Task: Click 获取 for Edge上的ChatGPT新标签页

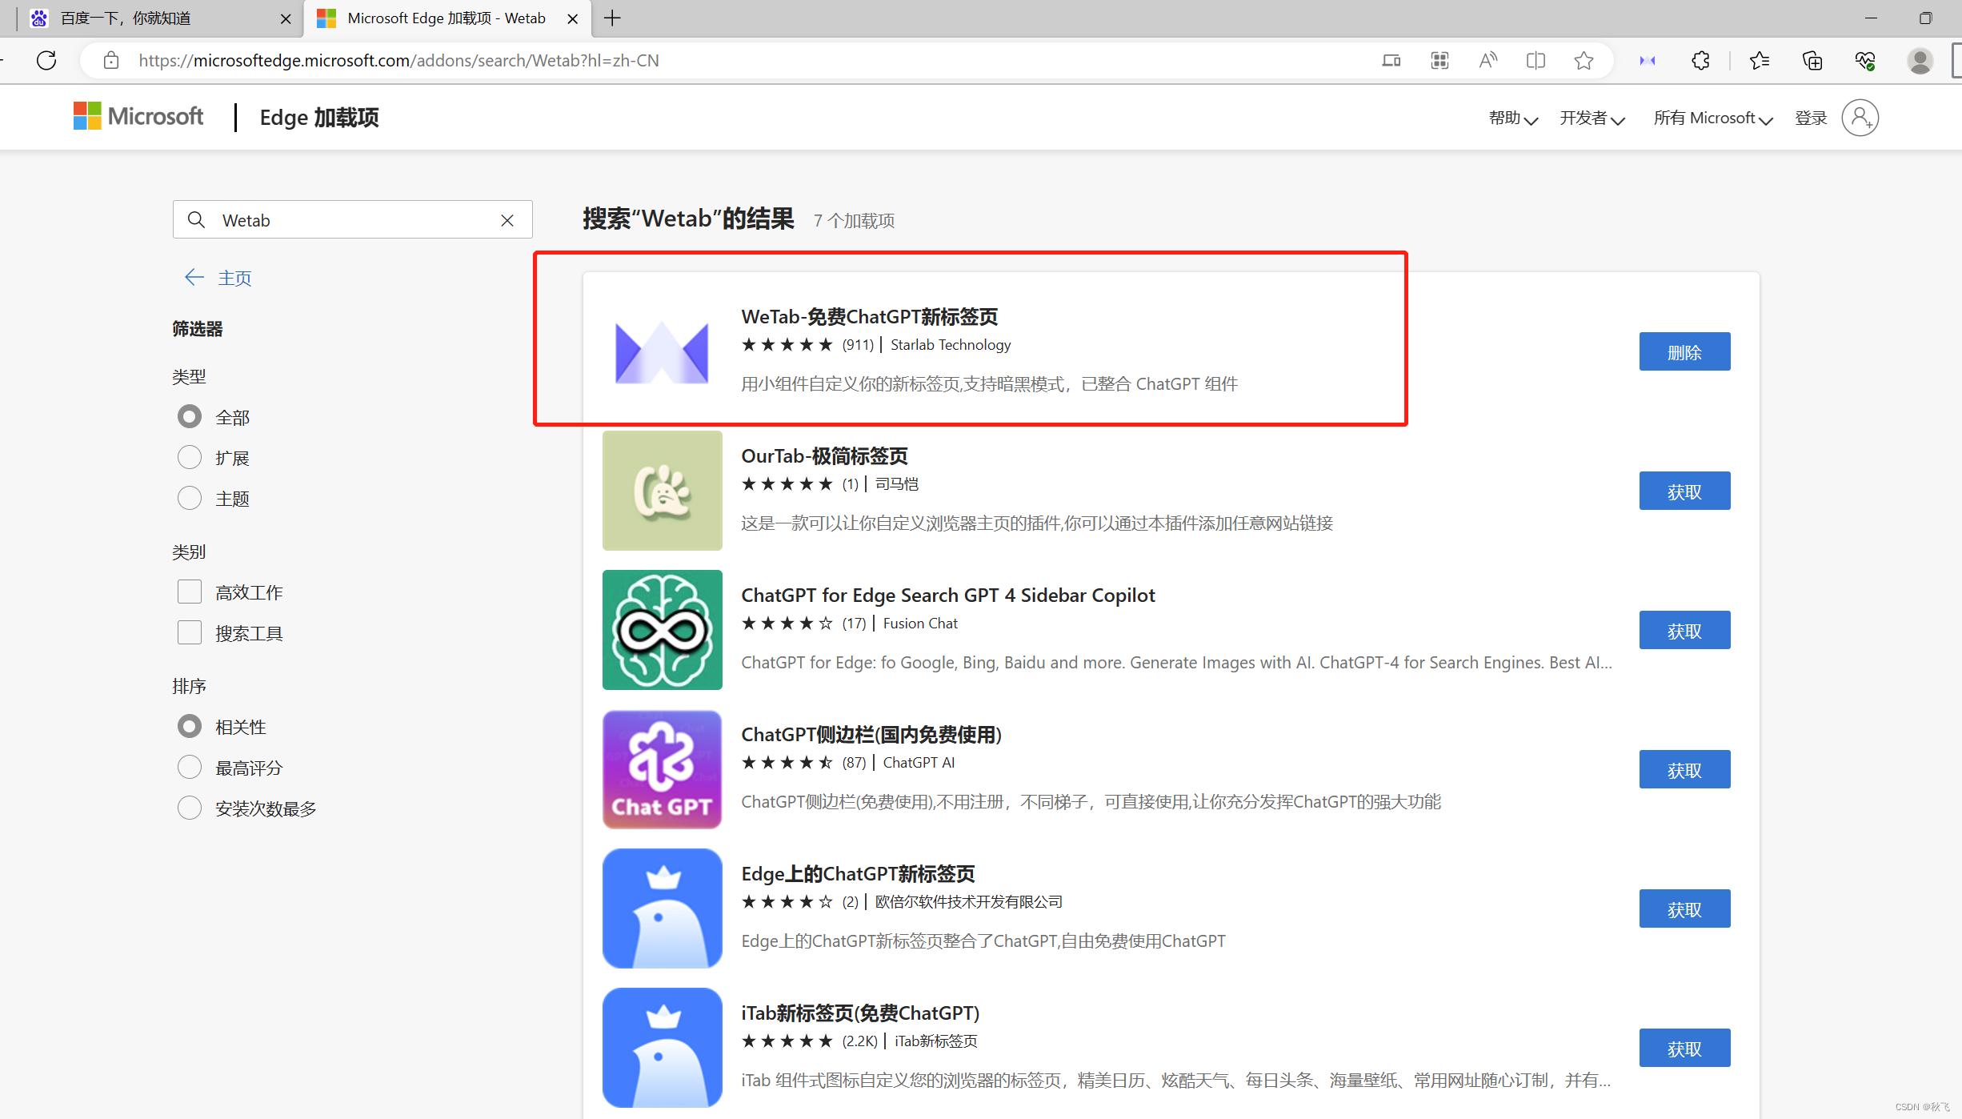Action: (x=1684, y=908)
